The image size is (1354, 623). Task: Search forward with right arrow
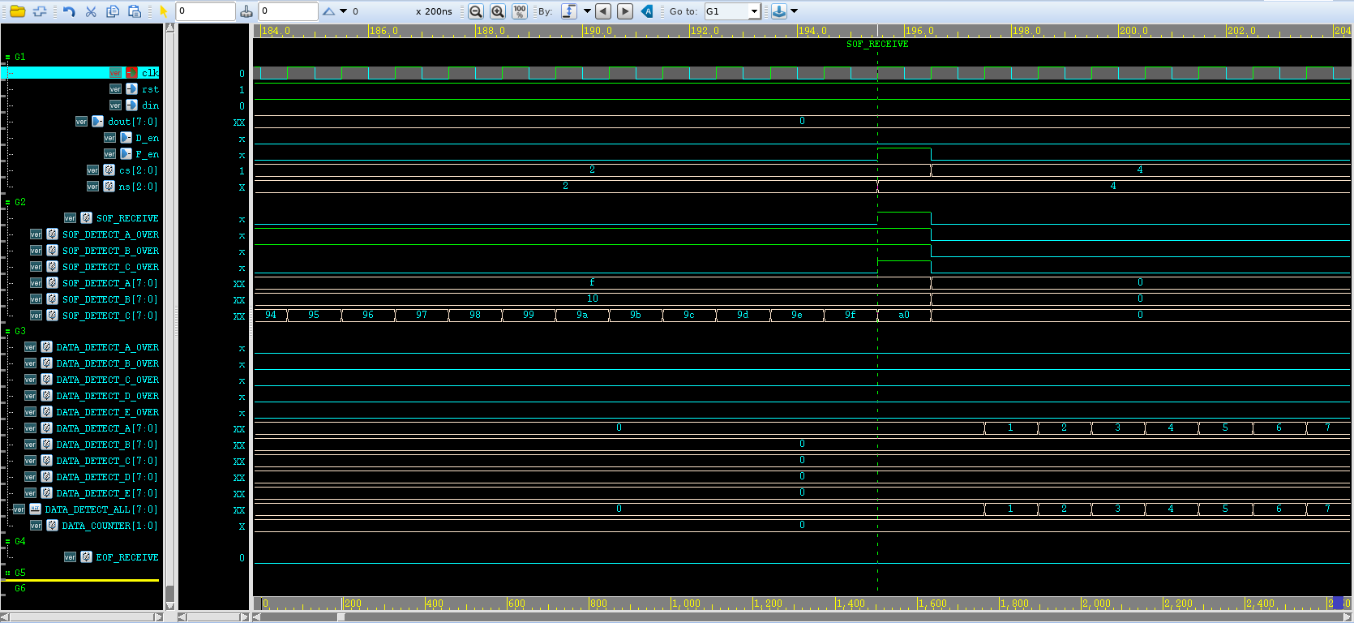625,11
